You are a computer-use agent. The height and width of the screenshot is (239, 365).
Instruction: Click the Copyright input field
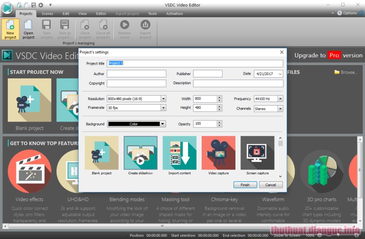136,83
